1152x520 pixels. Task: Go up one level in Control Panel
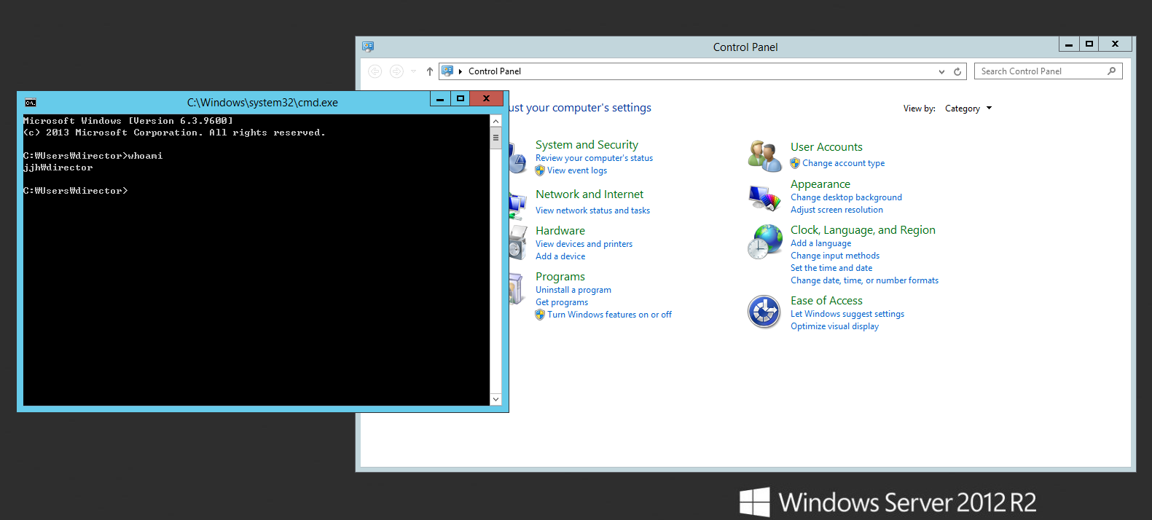pyautogui.click(x=430, y=71)
